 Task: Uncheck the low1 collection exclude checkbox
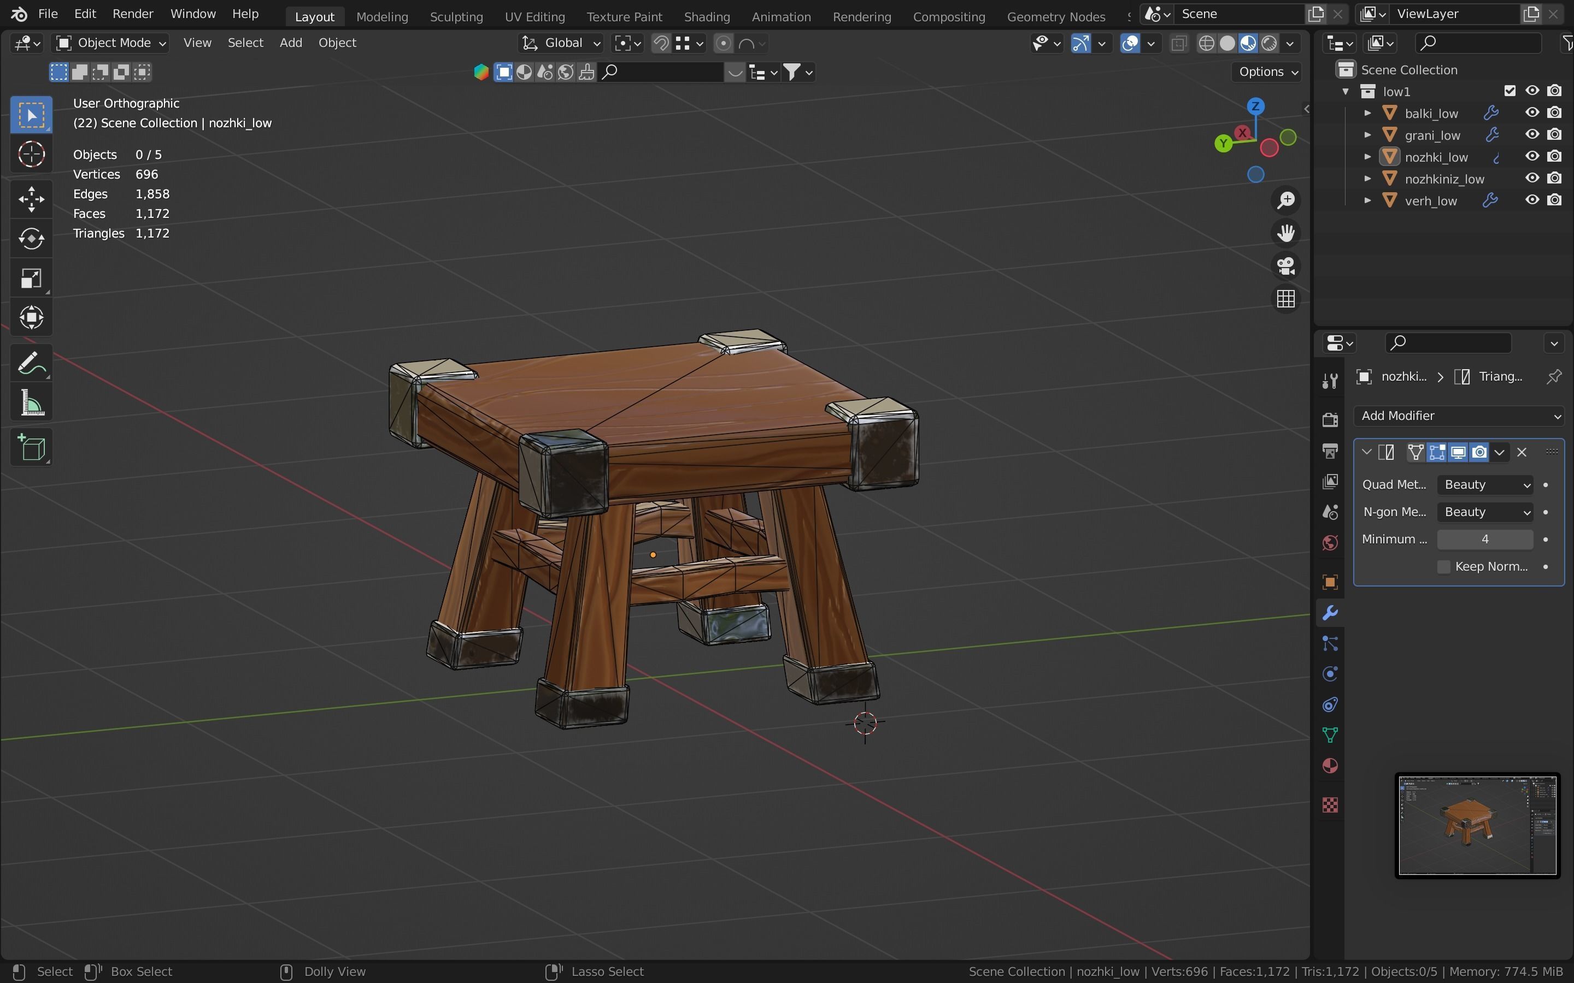pos(1510,91)
